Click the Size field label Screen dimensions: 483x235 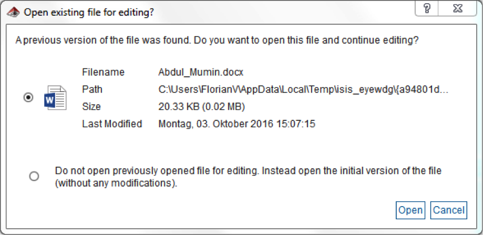tap(91, 107)
